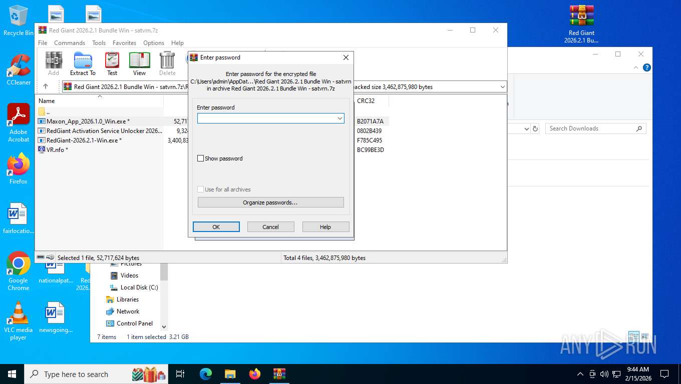Open the newsgoing Word document icon
This screenshot has width=681, height=384.
(x=56, y=317)
